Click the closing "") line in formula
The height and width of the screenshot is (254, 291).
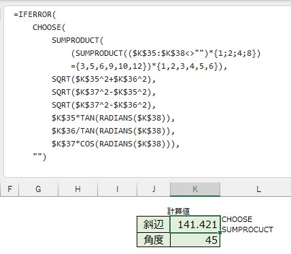tap(39, 157)
